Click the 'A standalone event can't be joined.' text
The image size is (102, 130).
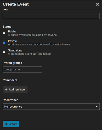(30, 54)
